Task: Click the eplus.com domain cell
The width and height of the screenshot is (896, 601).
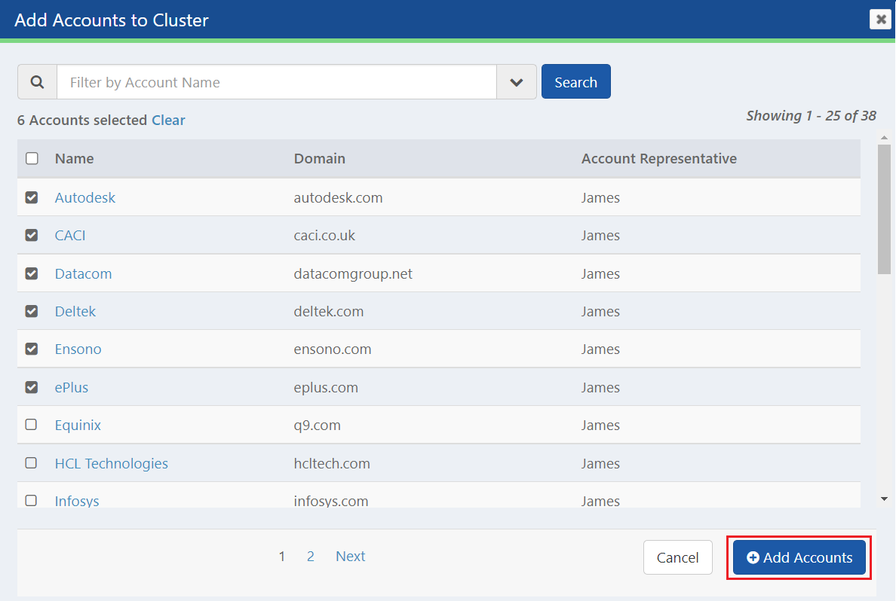Action: coord(326,388)
